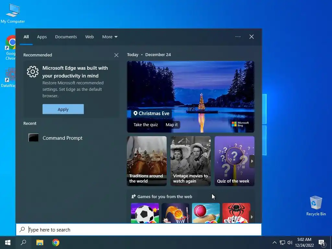The image size is (332, 249).
Task: Show hidden system tray icons
Action: click(274, 243)
